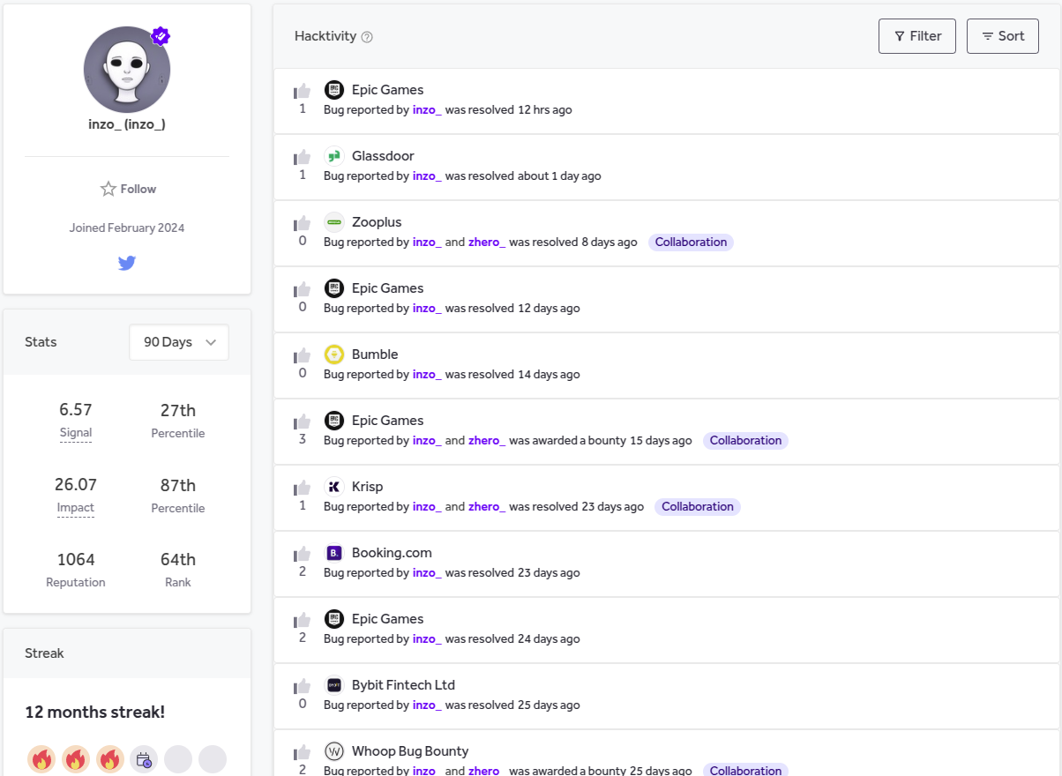Screen dimensions: 1062x776
Task: Click the 1064 Reputation value
Action: click(76, 559)
